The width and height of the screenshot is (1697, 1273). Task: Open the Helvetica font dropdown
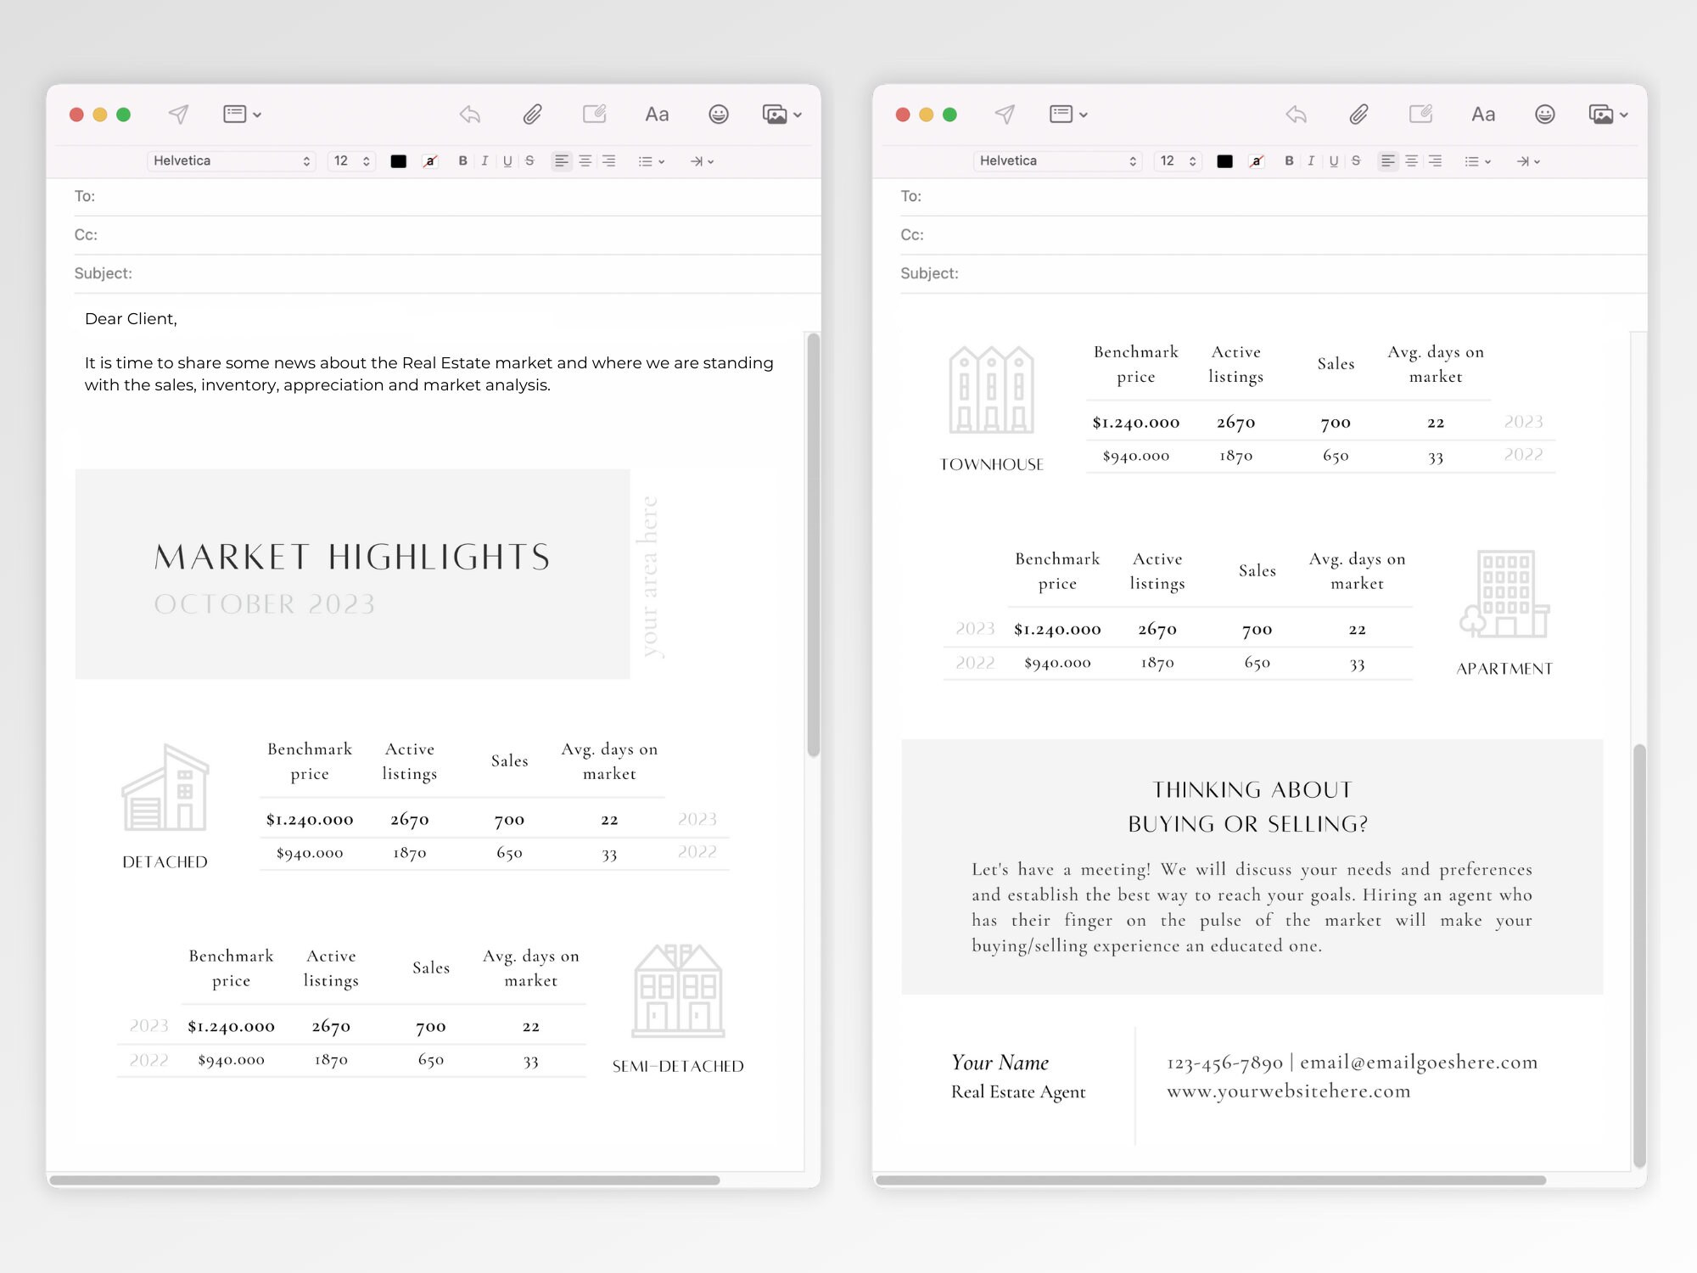(229, 160)
